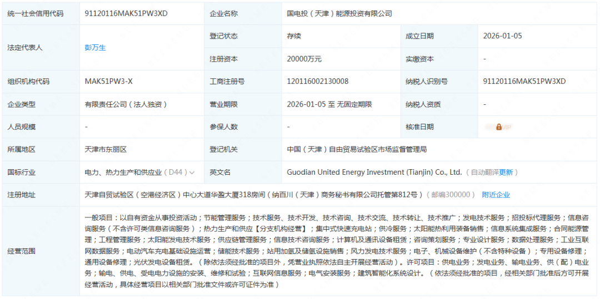The width and height of the screenshot is (600, 299).
Task: Click the organization code MAK51PW3-X
Action: (108, 82)
